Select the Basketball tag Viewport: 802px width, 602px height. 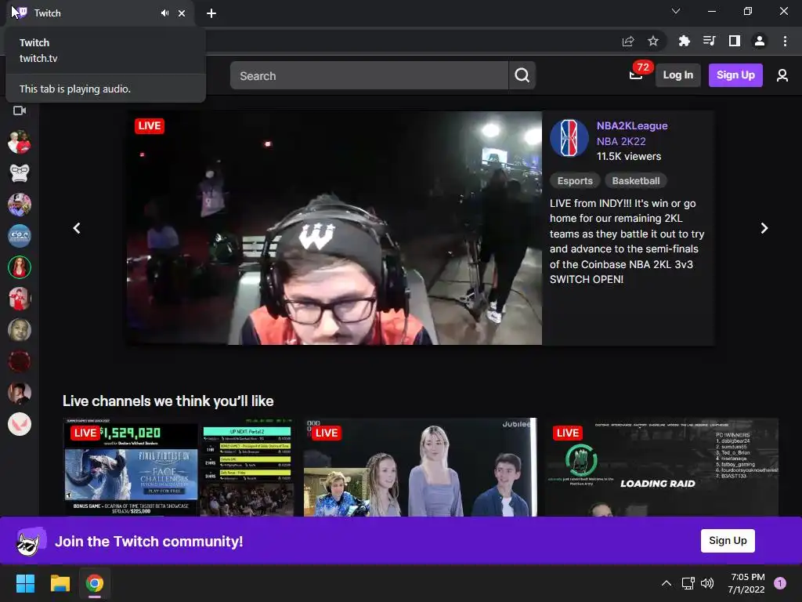(x=636, y=181)
